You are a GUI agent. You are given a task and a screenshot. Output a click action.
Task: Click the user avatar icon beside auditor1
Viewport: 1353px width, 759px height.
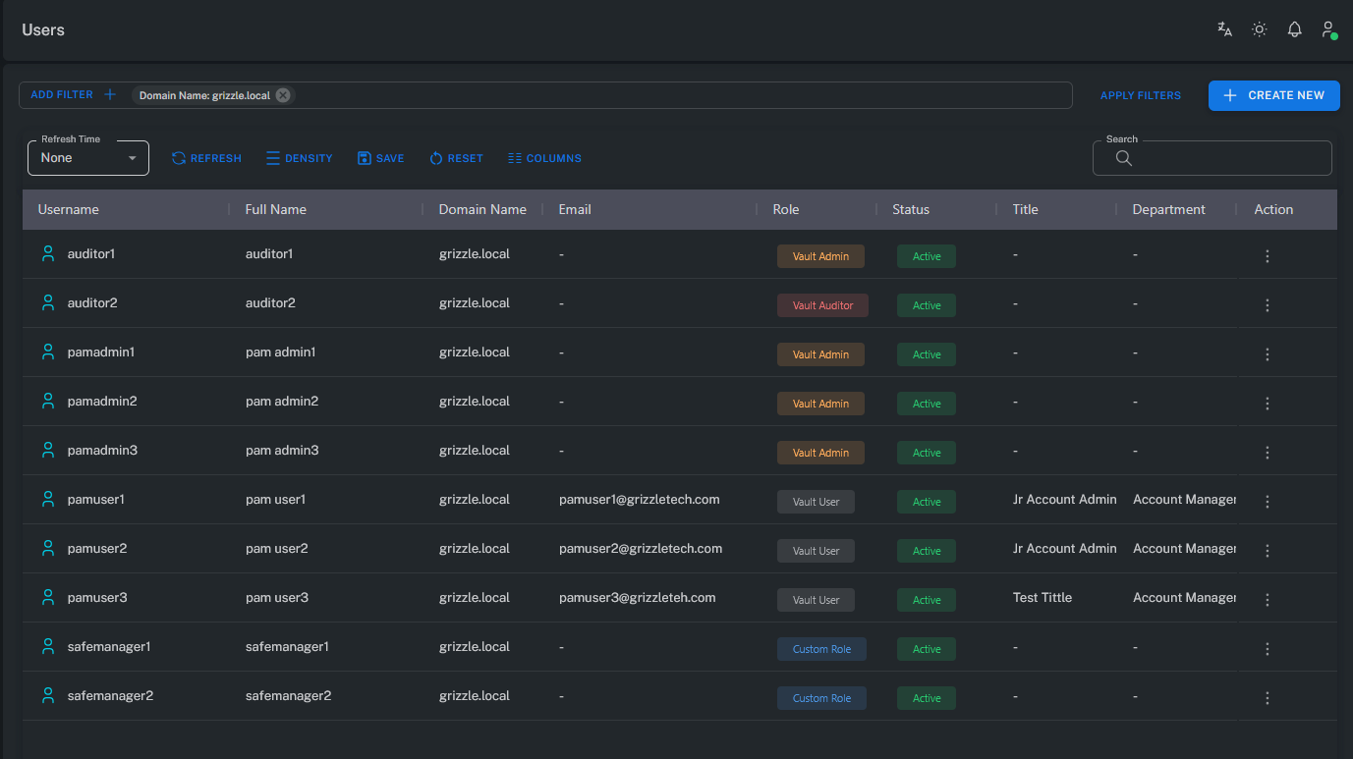point(47,252)
